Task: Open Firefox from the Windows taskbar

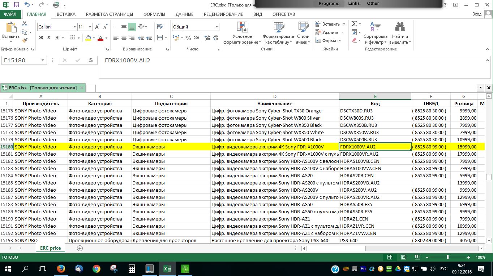Action: click(x=61, y=269)
